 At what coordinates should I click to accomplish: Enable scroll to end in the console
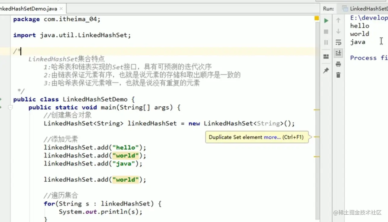(338, 53)
